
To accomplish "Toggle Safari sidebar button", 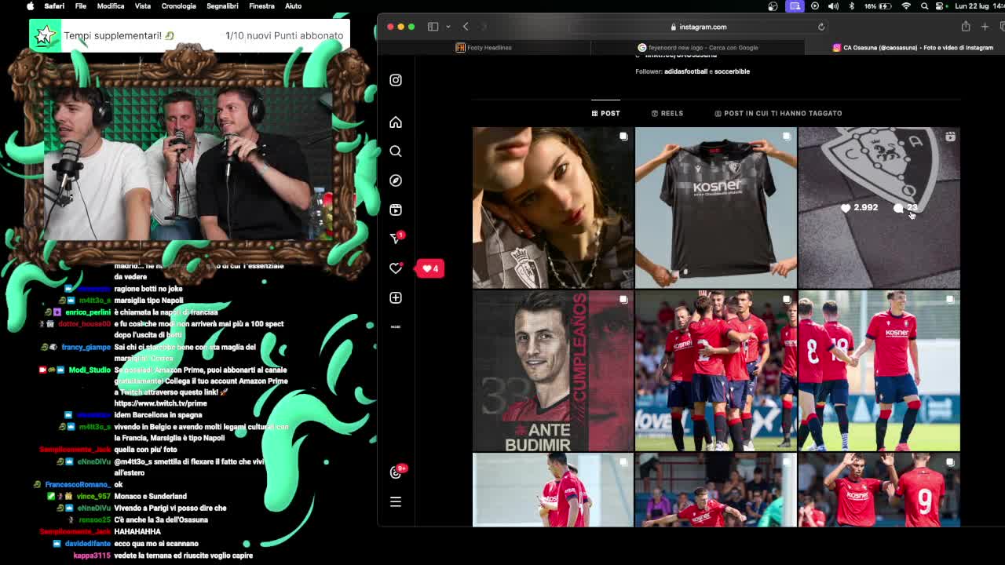I will 433,27.
